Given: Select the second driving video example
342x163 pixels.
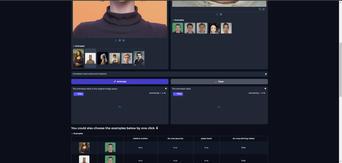Looking at the screenshot, I should pyautogui.click(x=190, y=28).
